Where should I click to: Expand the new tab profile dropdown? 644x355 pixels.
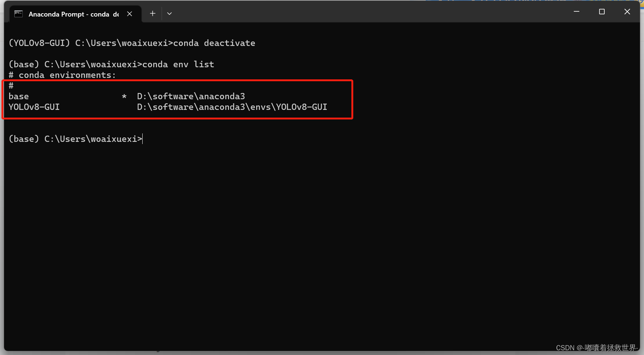click(169, 14)
